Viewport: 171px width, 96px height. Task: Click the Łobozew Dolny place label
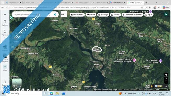[x=122, y=53]
